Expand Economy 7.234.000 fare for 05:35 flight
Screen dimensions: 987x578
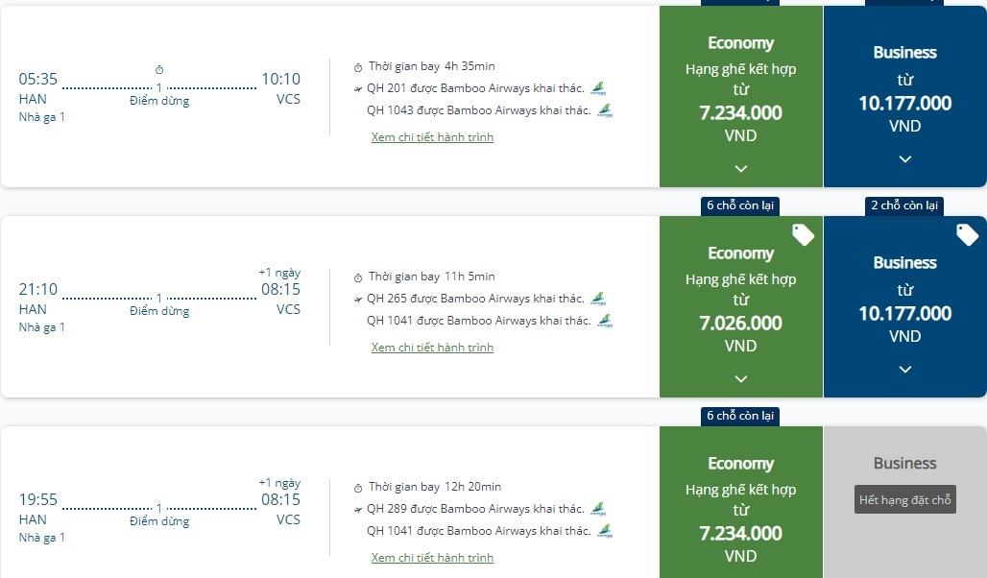coord(741,168)
